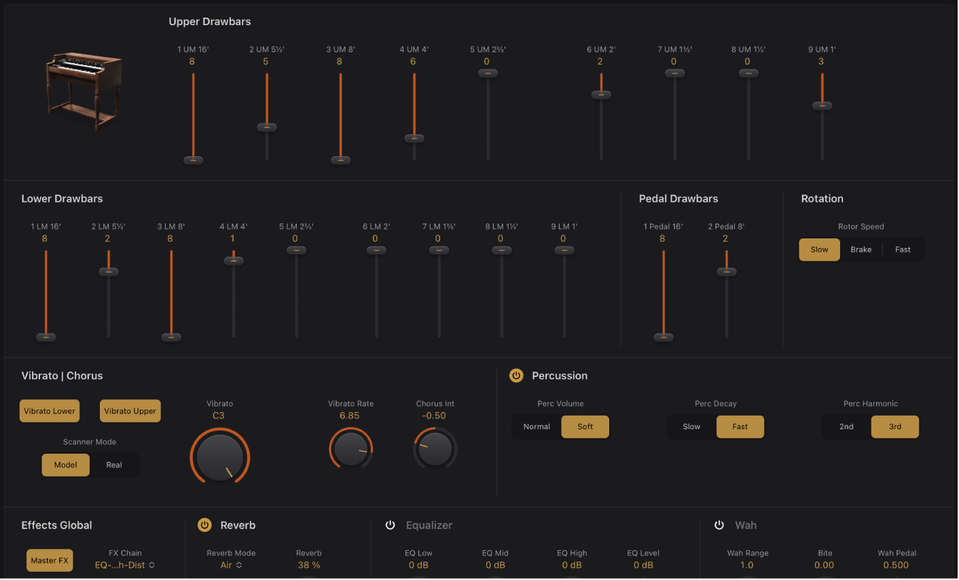
Task: Toggle the Vibrato Upper button
Action: coord(130,411)
